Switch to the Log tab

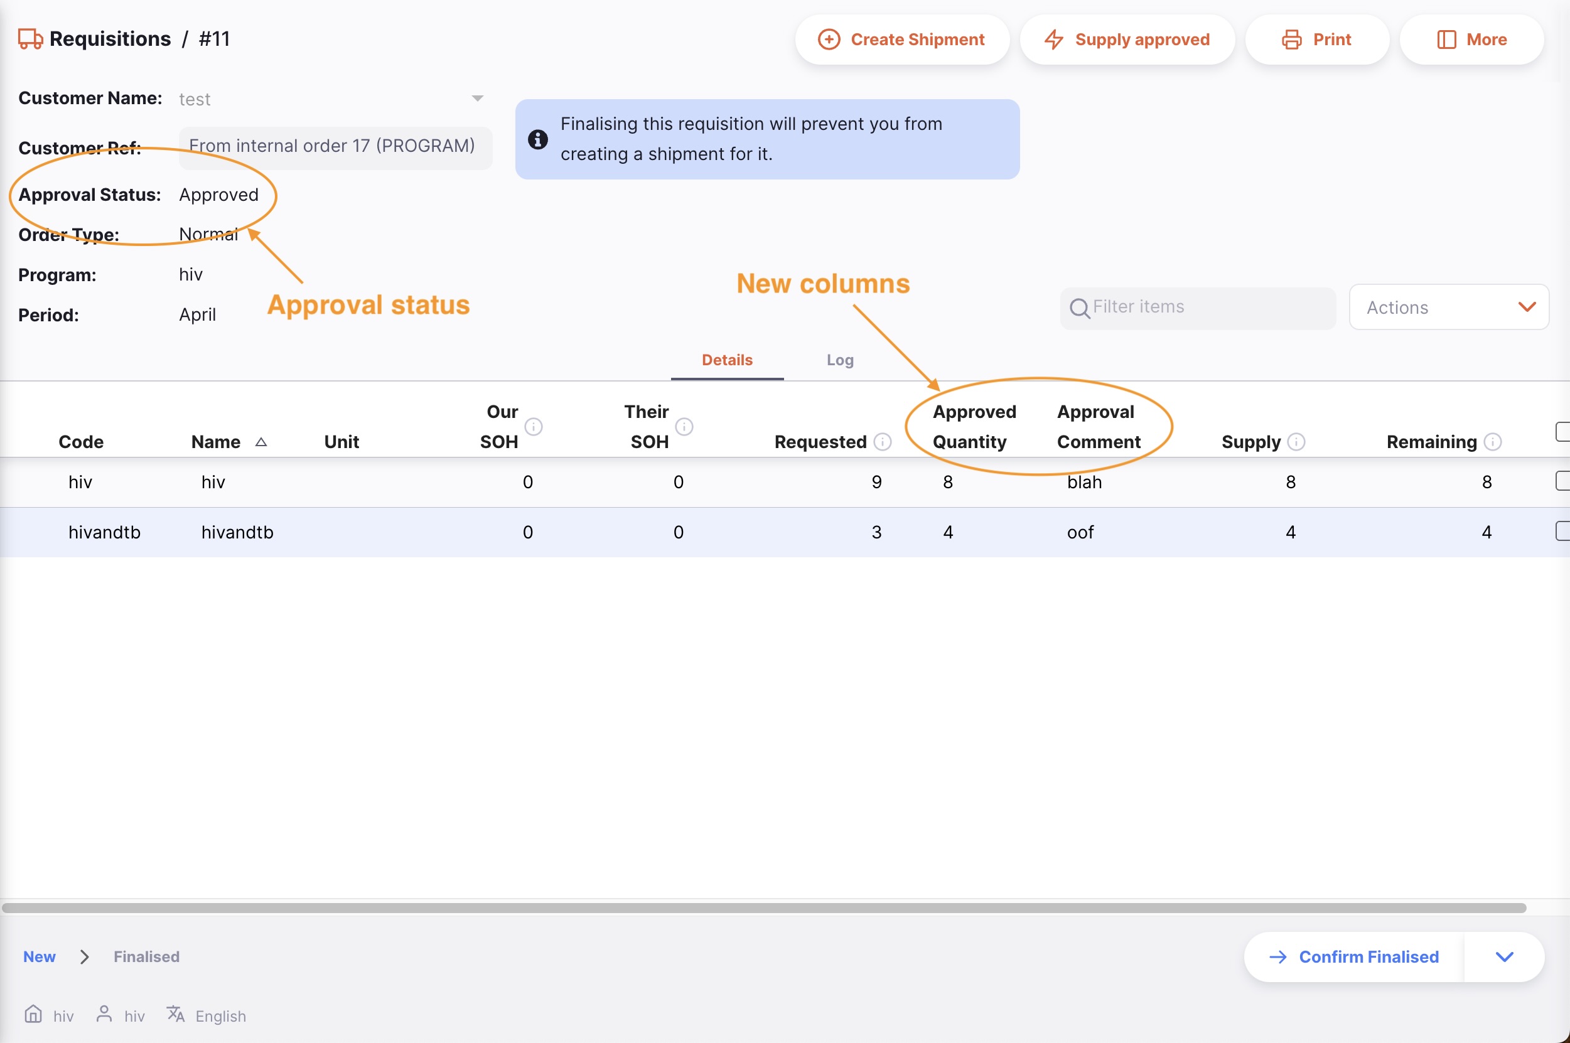point(839,360)
